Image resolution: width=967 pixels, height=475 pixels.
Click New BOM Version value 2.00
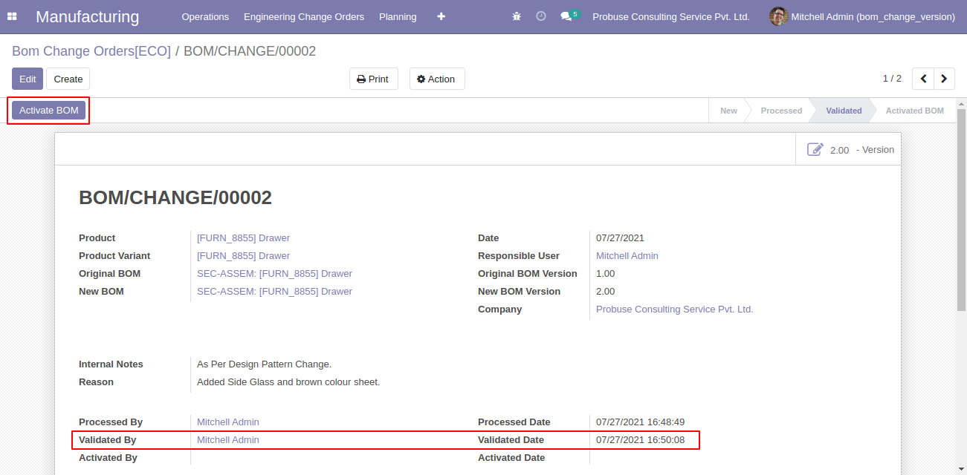click(x=606, y=292)
